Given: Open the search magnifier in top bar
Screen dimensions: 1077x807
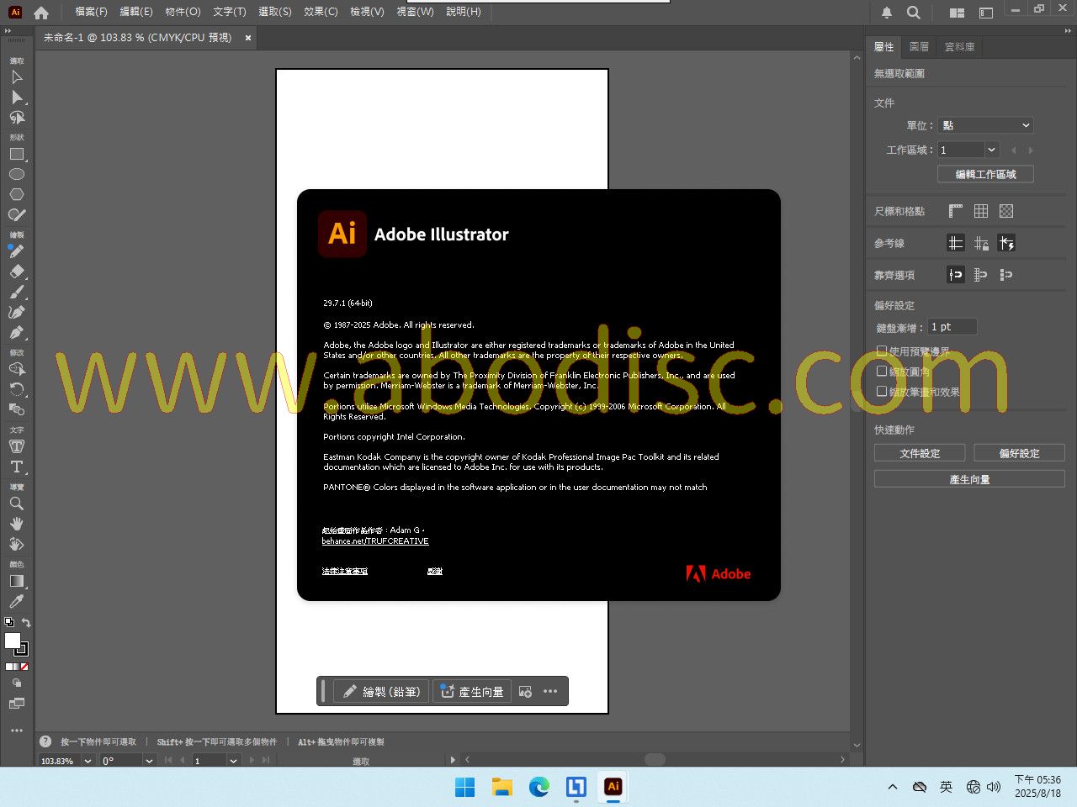Looking at the screenshot, I should (x=914, y=13).
